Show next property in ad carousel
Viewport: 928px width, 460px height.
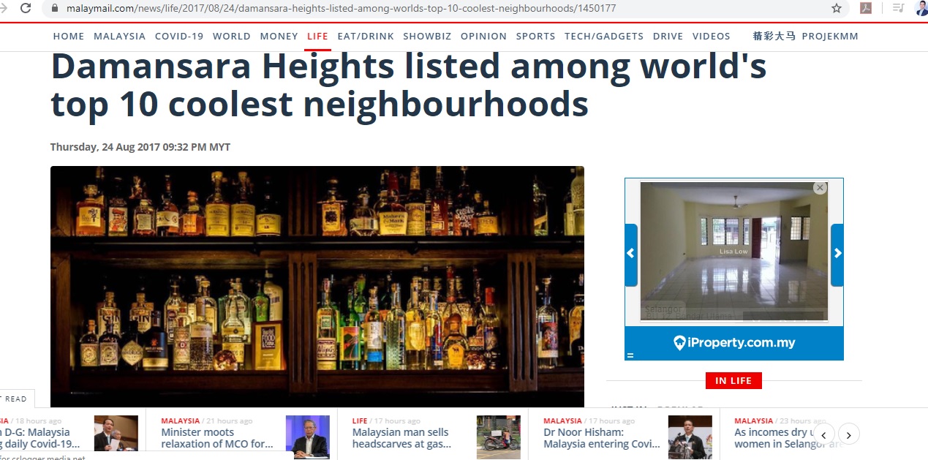pos(837,254)
